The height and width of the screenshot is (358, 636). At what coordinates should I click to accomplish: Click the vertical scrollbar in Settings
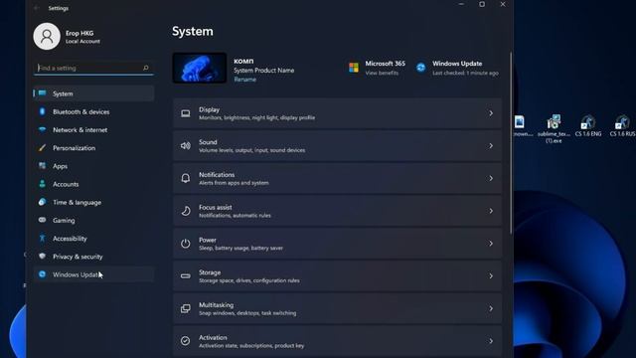(x=510, y=142)
